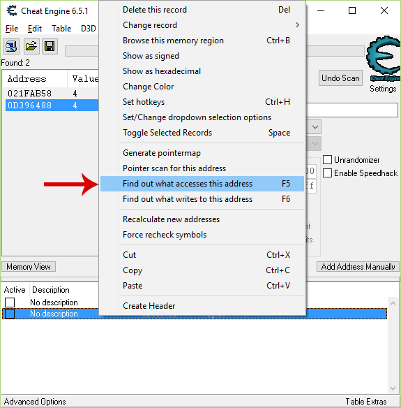Screen dimensions: 401x408
Task: Enable the Unrandomizer checkbox
Action: 327,160
